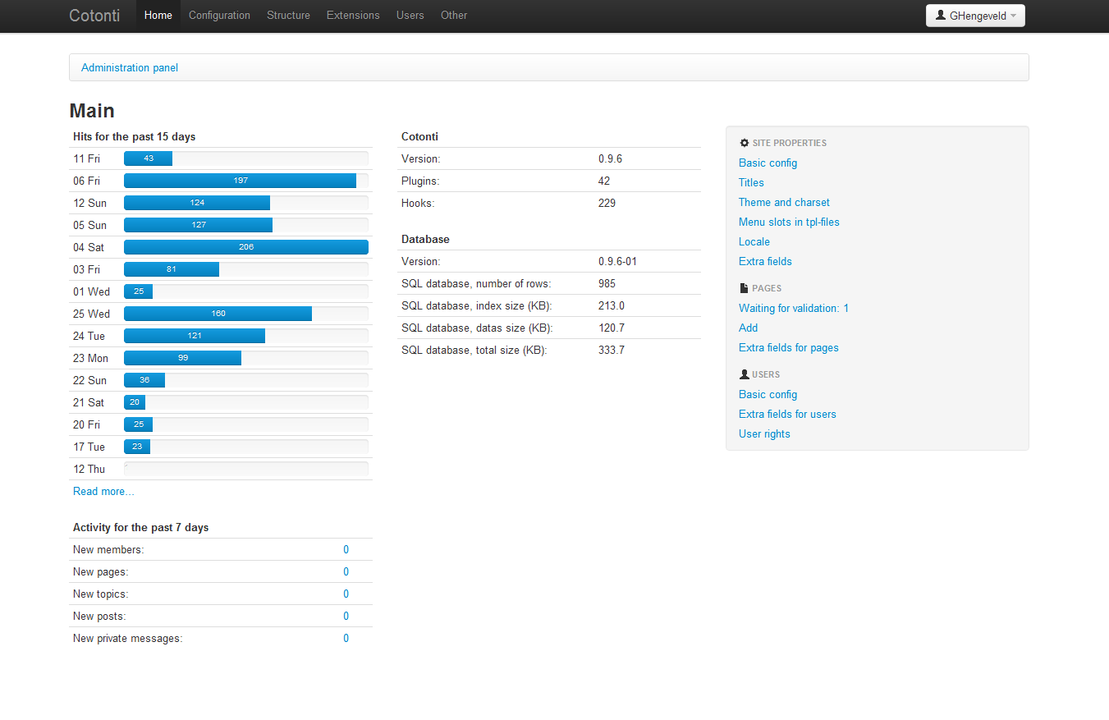Viewport: 1109px width, 720px height.
Task: Open the User rights link
Action: pos(764,434)
